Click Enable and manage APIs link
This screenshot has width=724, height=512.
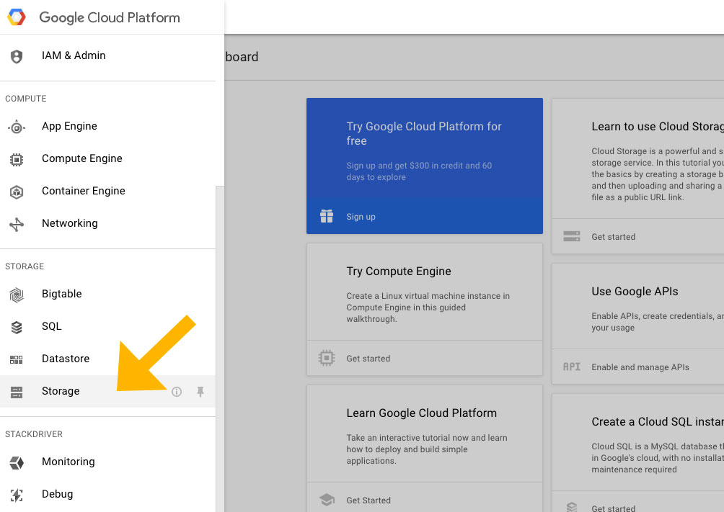(x=640, y=367)
